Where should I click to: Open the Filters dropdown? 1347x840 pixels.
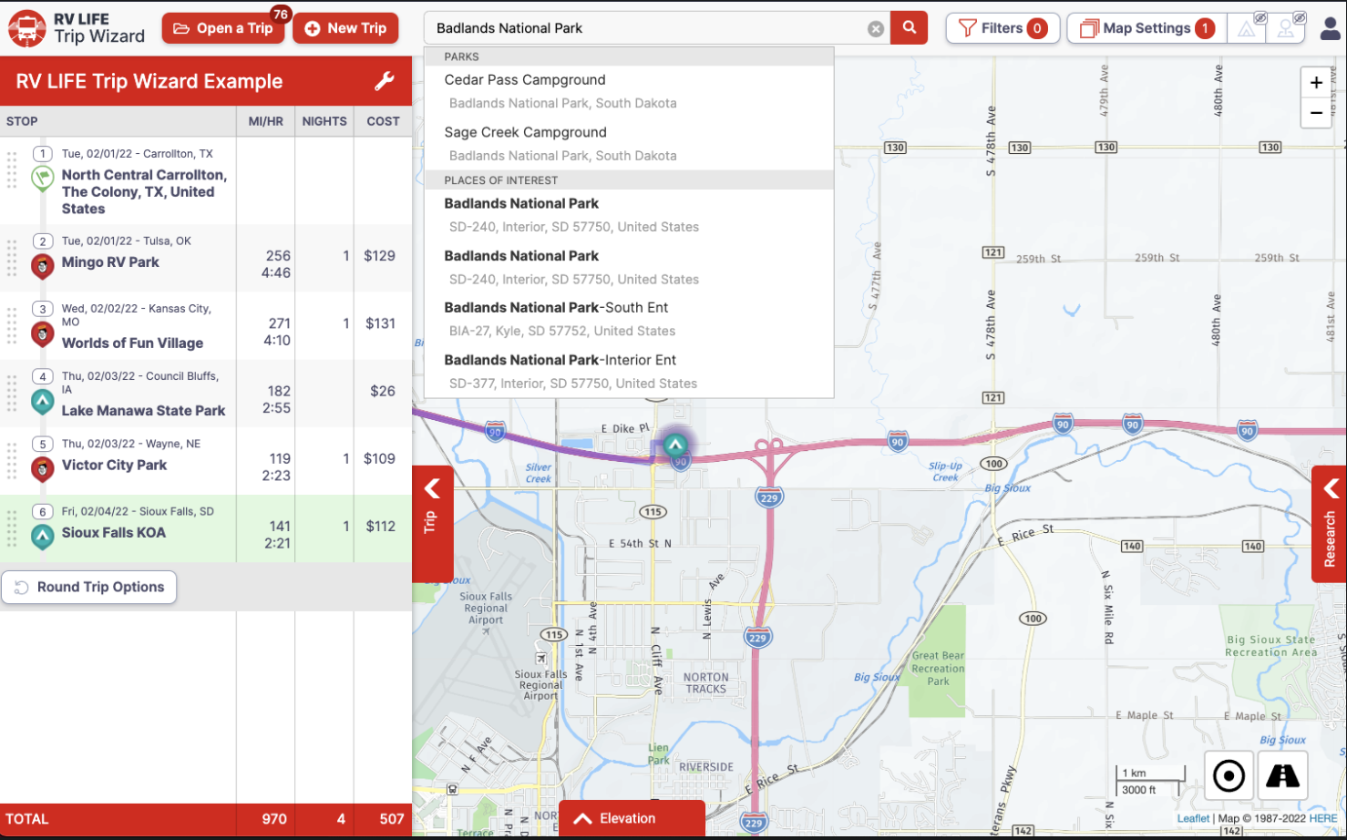[x=1003, y=28]
